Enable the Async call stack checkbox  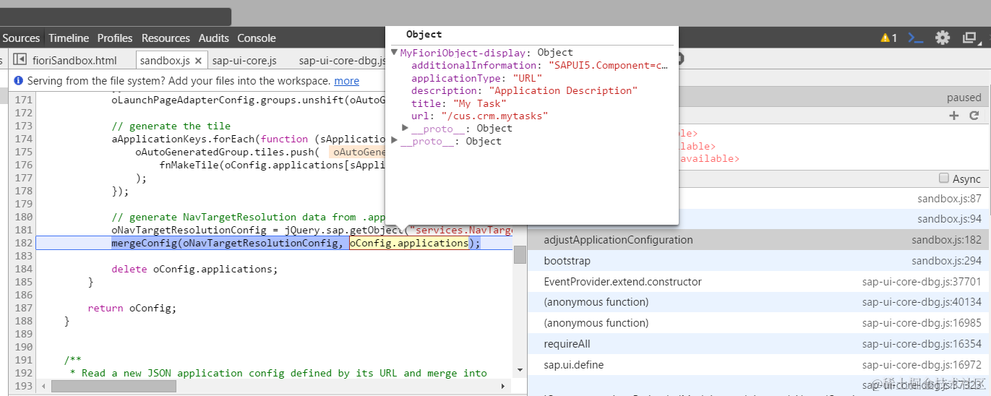(x=943, y=178)
